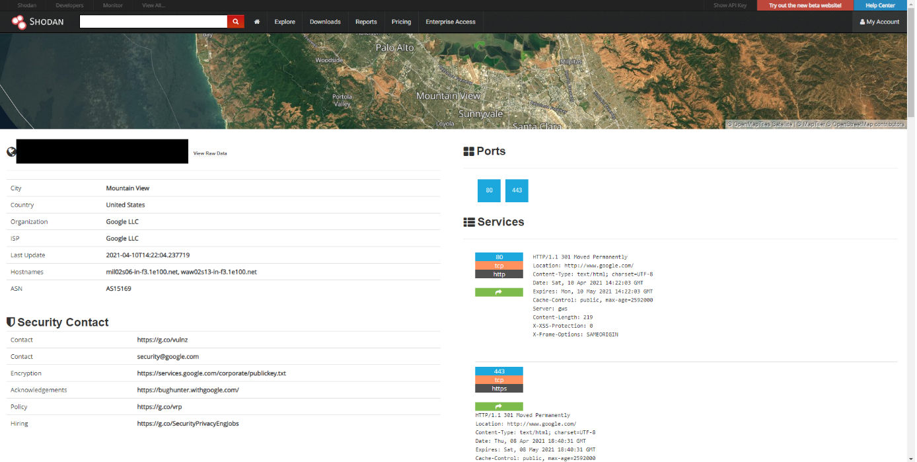This screenshot has height=462, width=917.
Task: Go to the Home icon in navbar
Action: 257,22
